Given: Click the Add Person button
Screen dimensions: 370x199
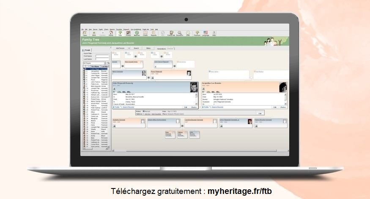Looking at the screenshot, I should [x=120, y=48].
